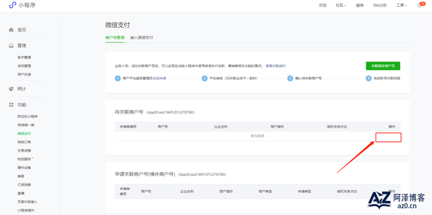
Task: Select 管理 section in sidebar
Action: pos(22,45)
